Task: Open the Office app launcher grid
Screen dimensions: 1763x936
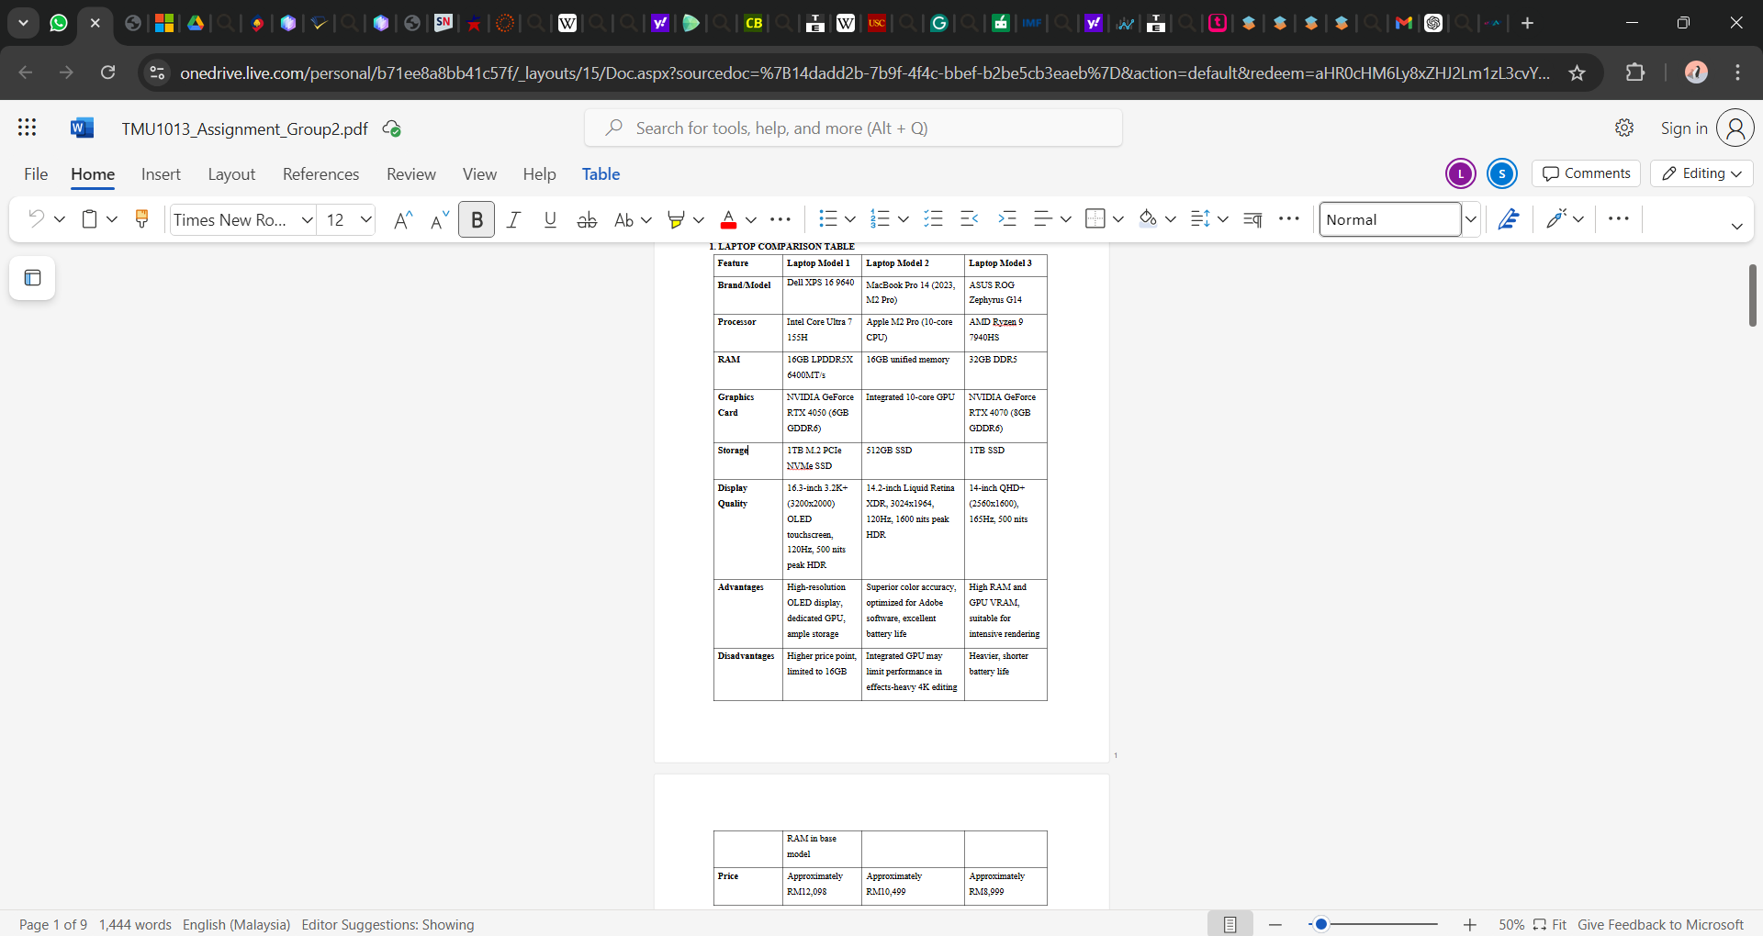Action: click(x=28, y=128)
